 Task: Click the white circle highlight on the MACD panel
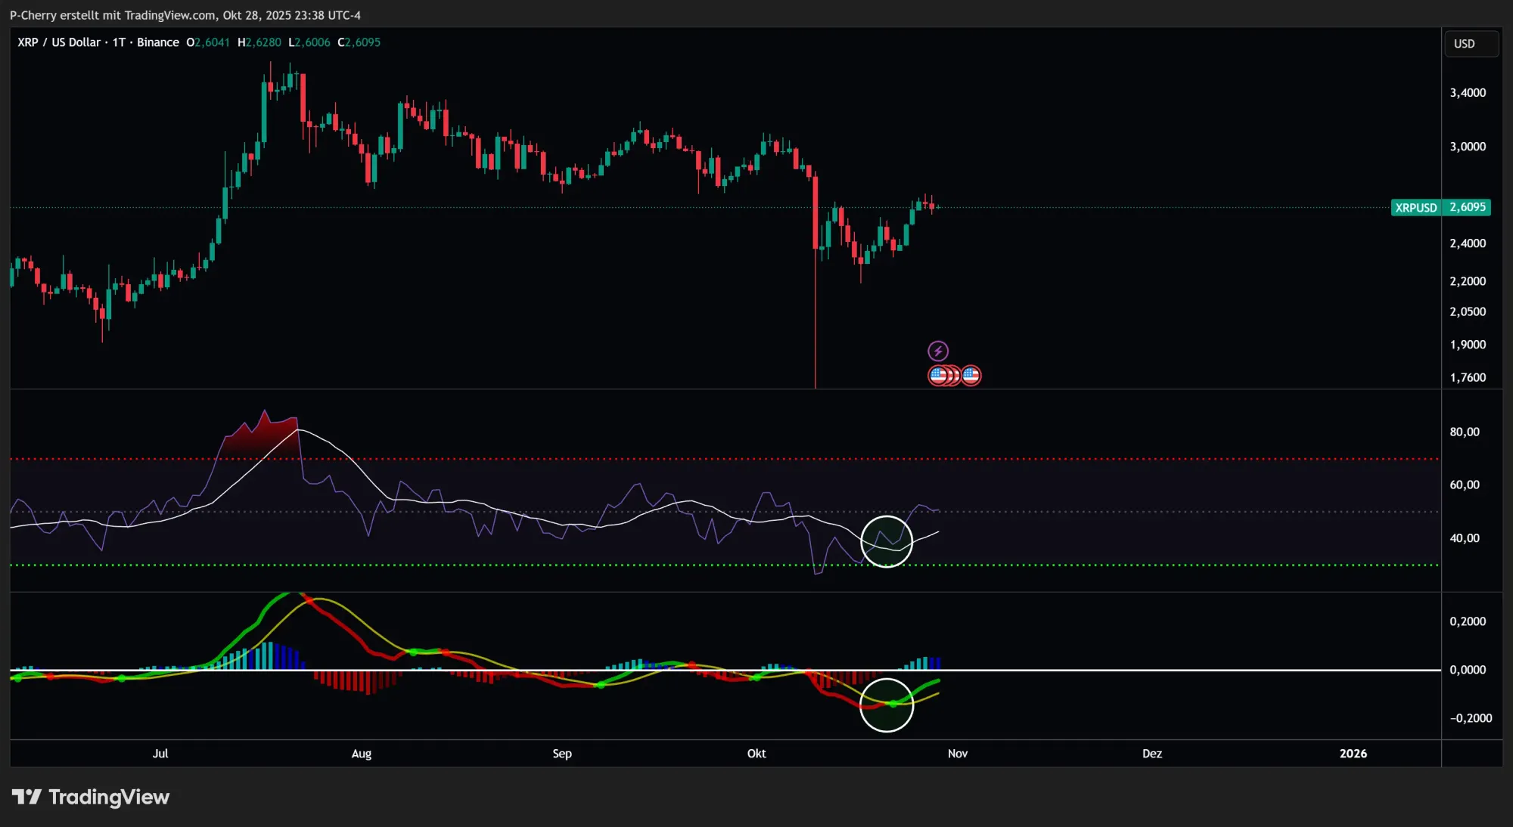[x=887, y=705]
